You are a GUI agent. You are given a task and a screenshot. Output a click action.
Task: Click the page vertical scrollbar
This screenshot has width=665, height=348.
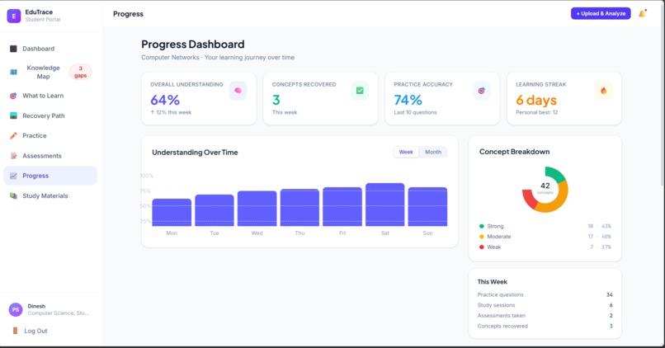click(x=663, y=93)
